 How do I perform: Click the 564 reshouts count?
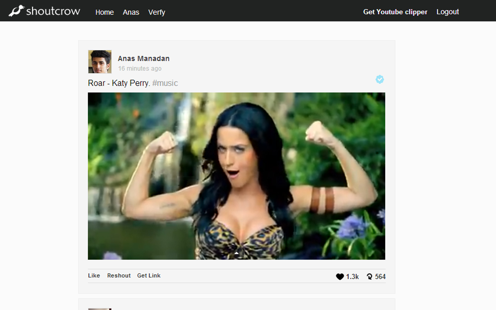381,277
